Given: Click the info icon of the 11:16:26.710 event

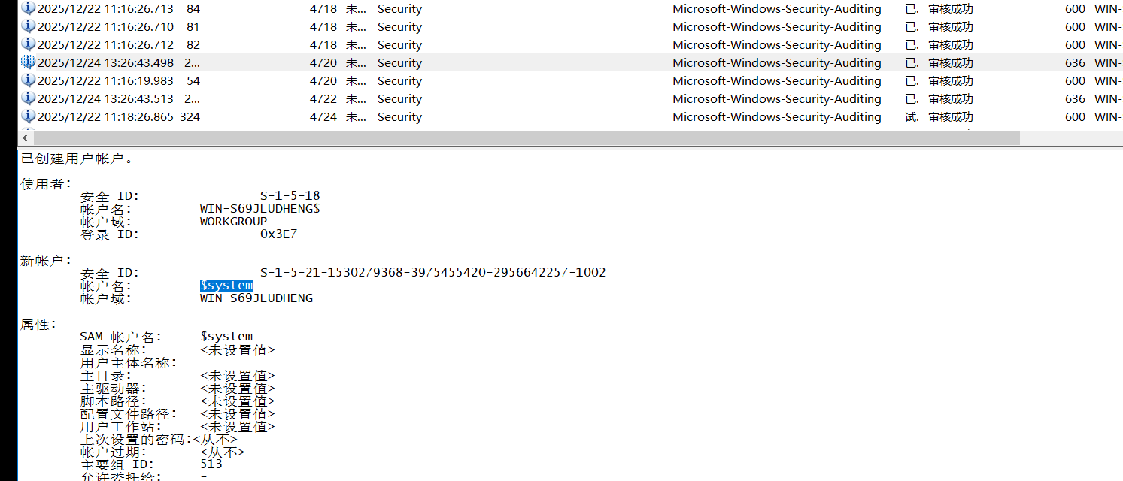Looking at the screenshot, I should coord(29,27).
